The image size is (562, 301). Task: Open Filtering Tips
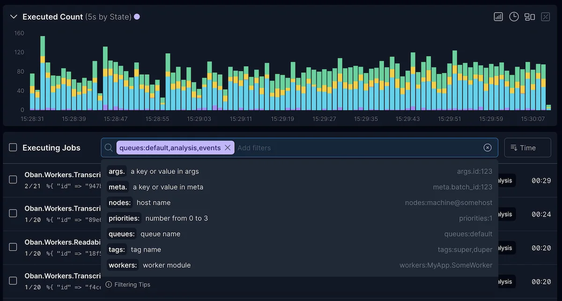pos(132,284)
